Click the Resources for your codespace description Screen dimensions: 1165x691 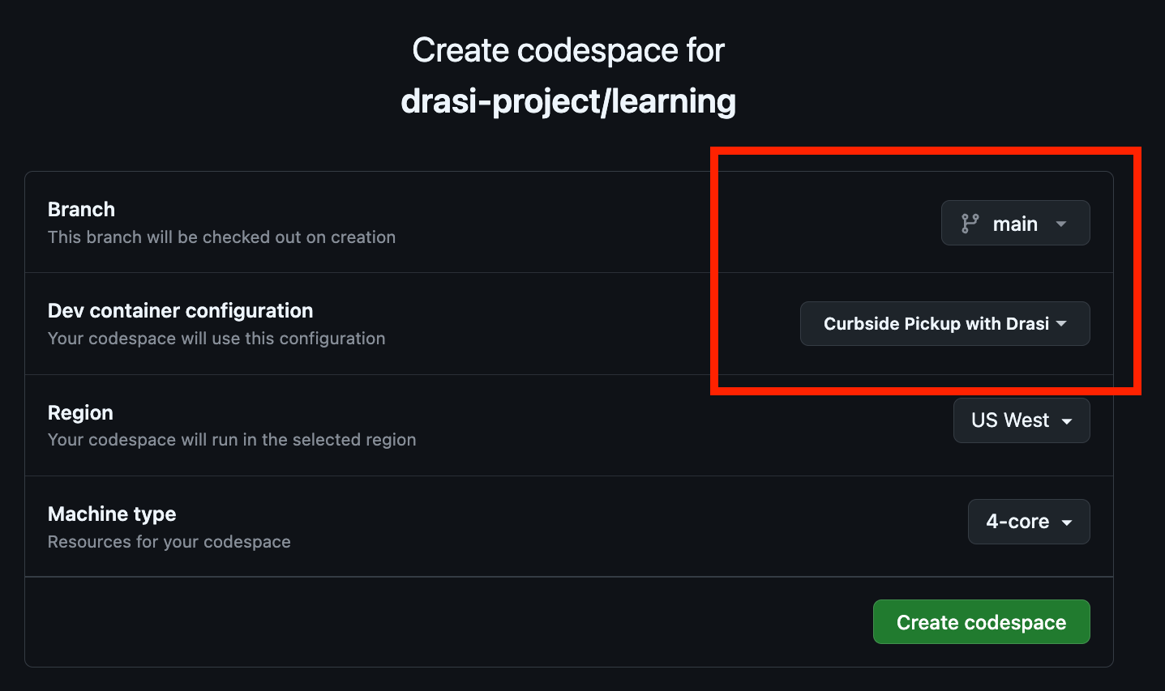169,541
